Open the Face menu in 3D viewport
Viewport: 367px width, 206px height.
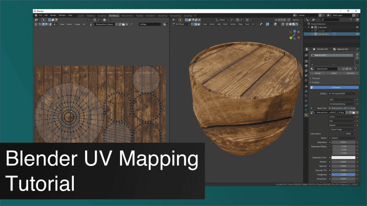click(247, 24)
